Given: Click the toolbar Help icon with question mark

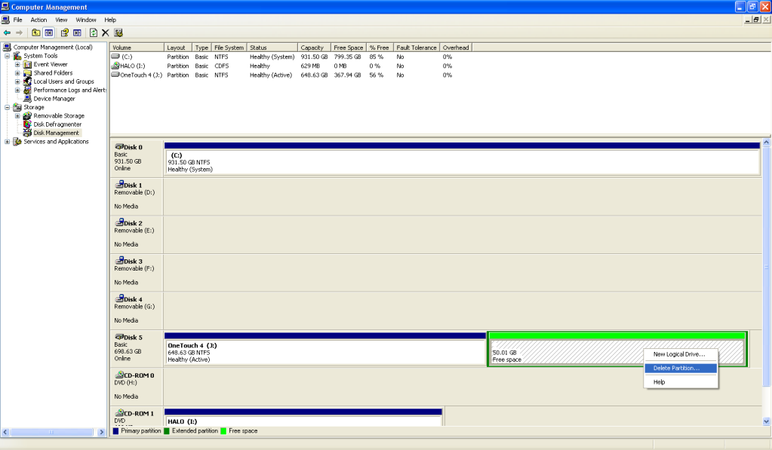Looking at the screenshot, I should pyautogui.click(x=65, y=32).
